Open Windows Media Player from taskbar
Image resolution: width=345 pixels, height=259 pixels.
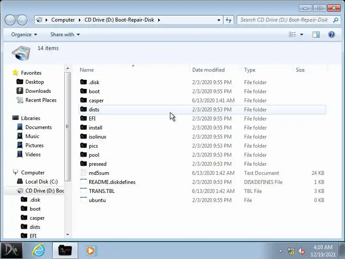pyautogui.click(x=91, y=250)
